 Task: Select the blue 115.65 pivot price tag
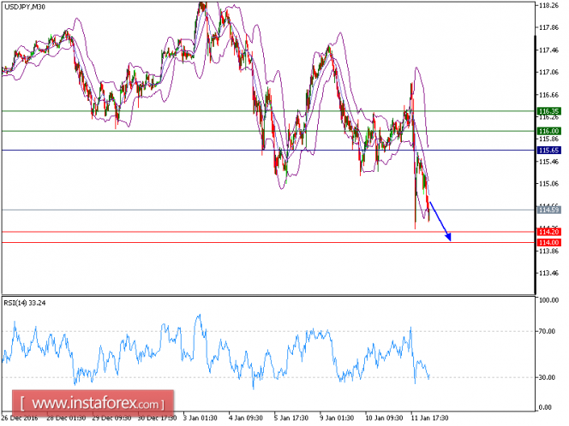548,150
